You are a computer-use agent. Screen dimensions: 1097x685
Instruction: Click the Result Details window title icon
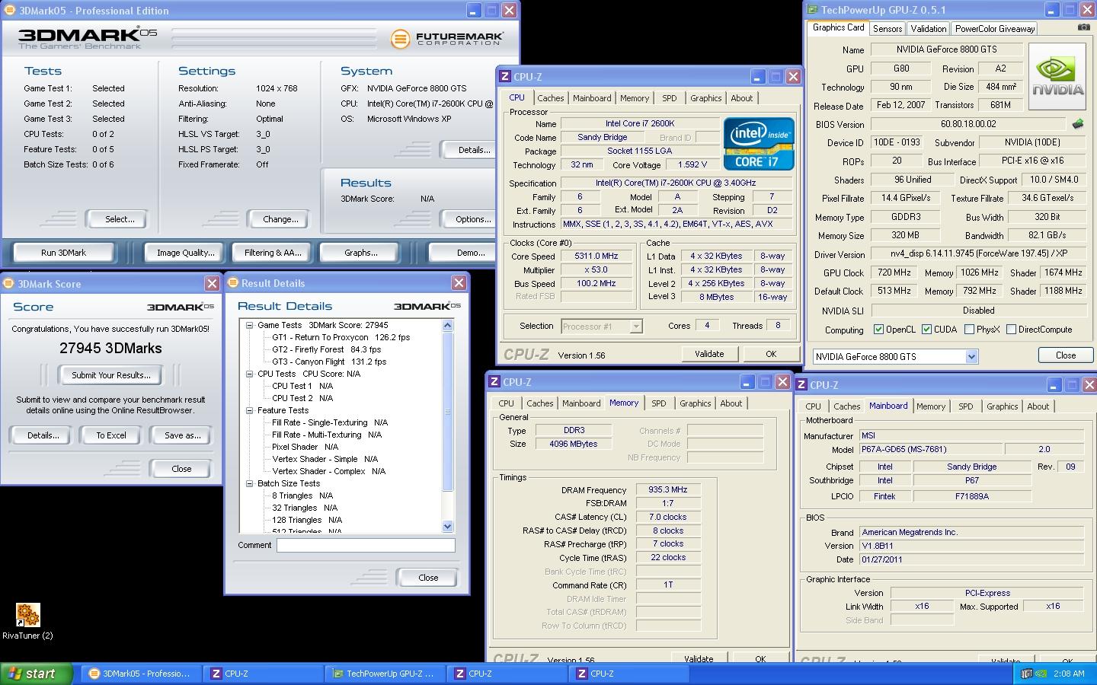232,283
